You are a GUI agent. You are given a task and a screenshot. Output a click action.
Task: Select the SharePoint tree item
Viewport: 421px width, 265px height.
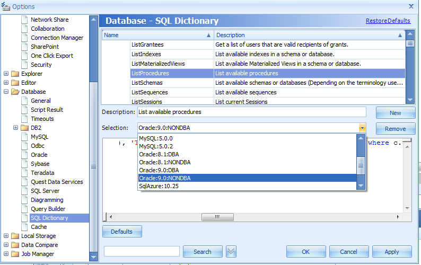(45, 47)
